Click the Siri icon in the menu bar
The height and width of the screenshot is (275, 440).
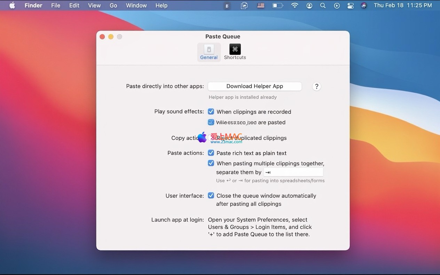tap(364, 6)
